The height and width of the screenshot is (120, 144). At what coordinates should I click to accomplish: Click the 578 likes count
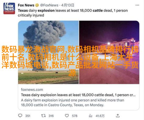point(75,116)
